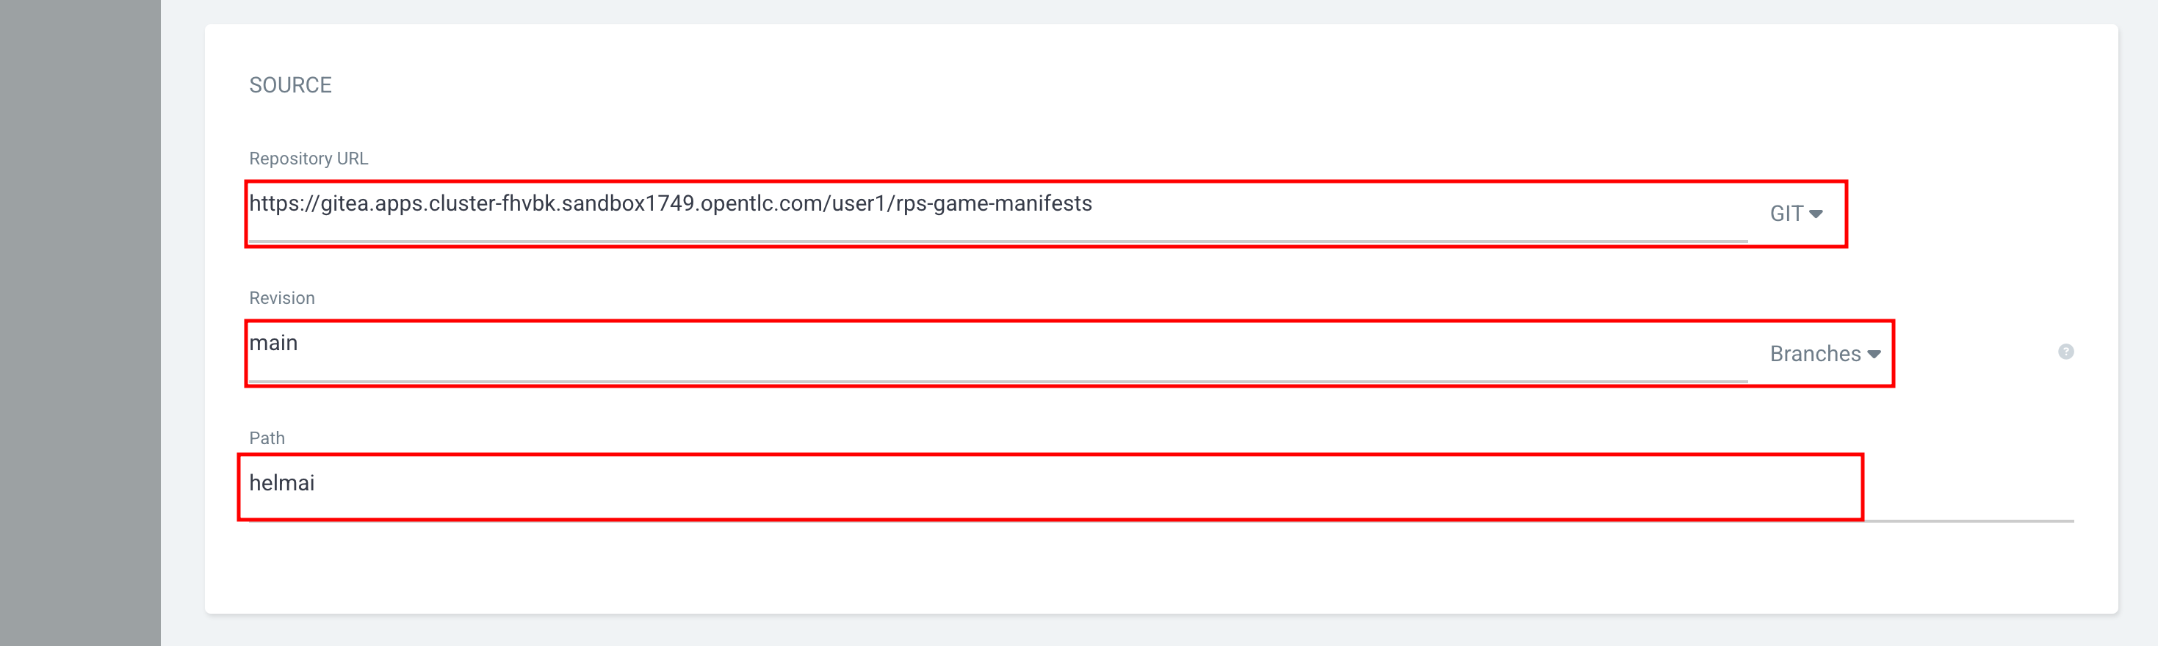Open the GIT repository type dropdown
Image resolution: width=2158 pixels, height=646 pixels.
point(1796,214)
